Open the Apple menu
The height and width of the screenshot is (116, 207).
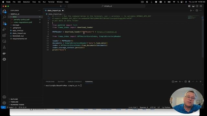coord(3,2)
